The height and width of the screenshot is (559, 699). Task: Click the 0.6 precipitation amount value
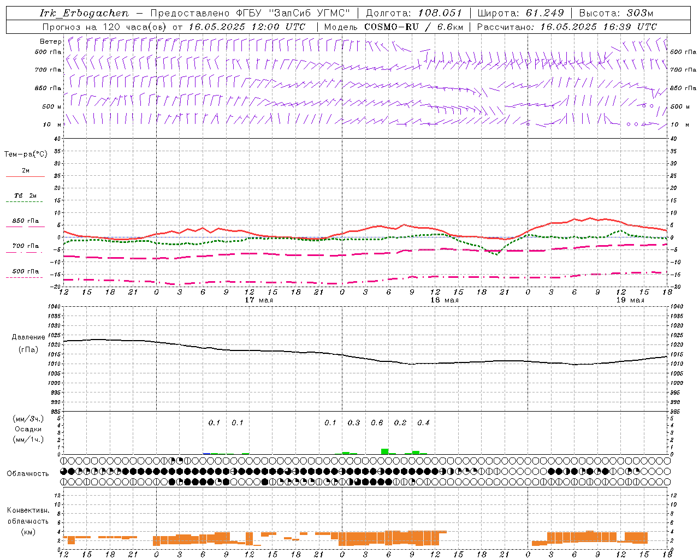[x=377, y=423]
